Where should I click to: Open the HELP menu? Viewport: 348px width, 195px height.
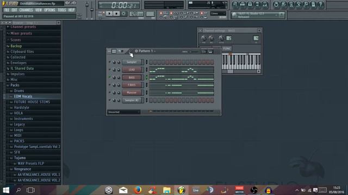(x=71, y=10)
